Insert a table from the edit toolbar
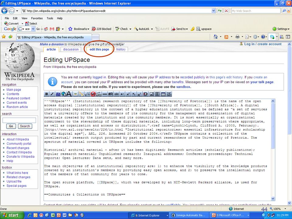The width and height of the screenshot is (292, 219). [163, 94]
